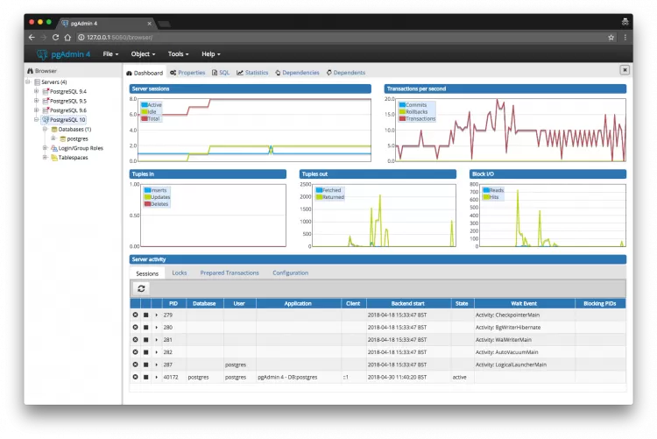Expand details of PID 40172 row

pyautogui.click(x=157, y=377)
